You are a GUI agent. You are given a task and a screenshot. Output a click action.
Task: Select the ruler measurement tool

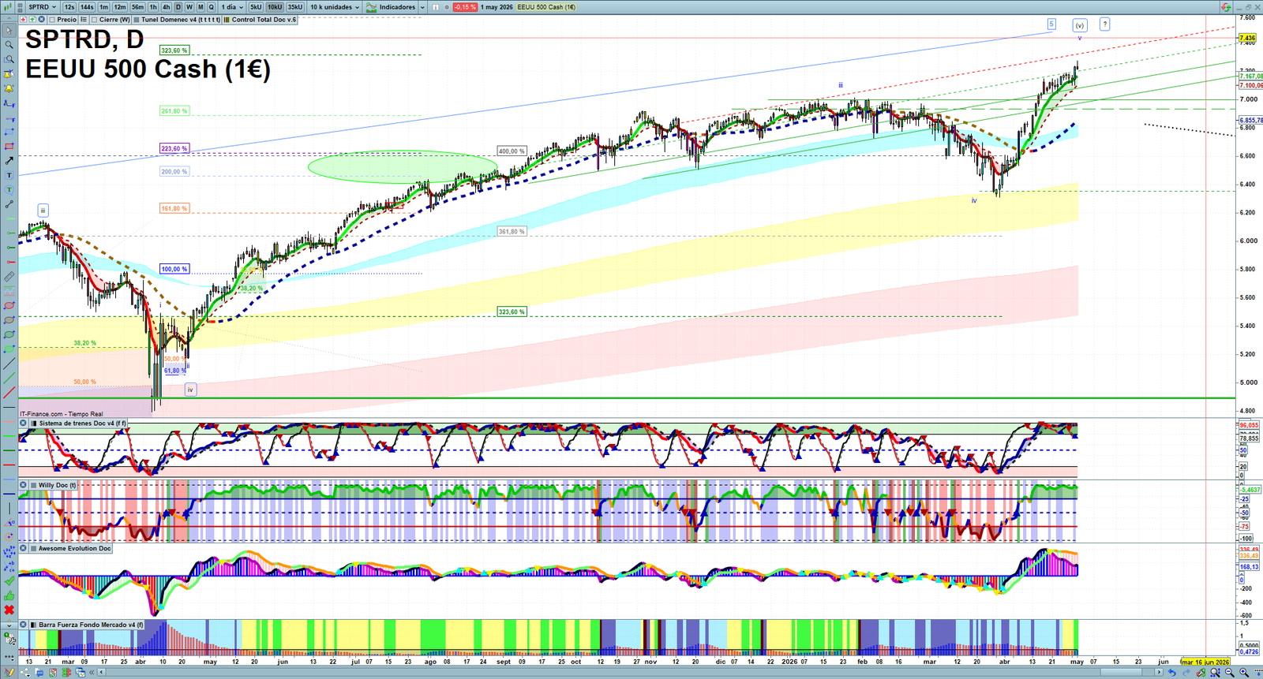9,276
